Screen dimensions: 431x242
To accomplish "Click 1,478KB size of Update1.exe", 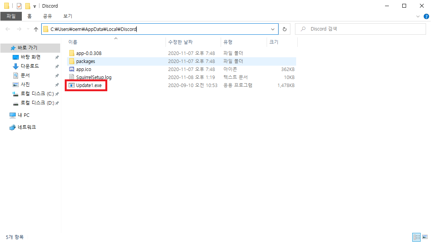I will (x=286, y=86).
